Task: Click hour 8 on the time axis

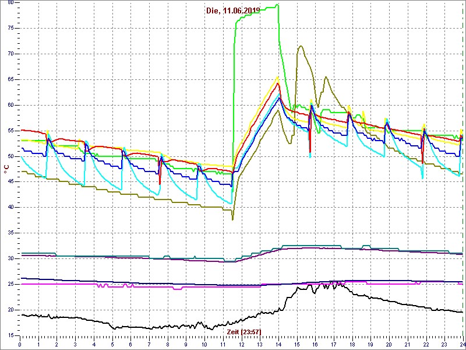Action: click(168, 345)
